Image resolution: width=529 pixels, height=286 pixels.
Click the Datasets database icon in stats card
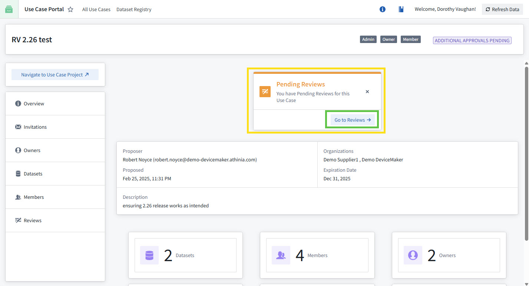coord(149,255)
